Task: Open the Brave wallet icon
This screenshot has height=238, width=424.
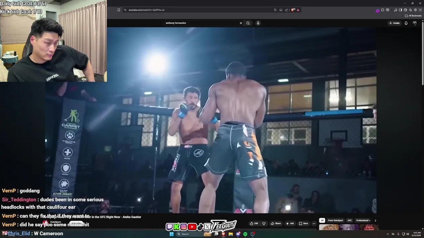Action: tap(405, 10)
